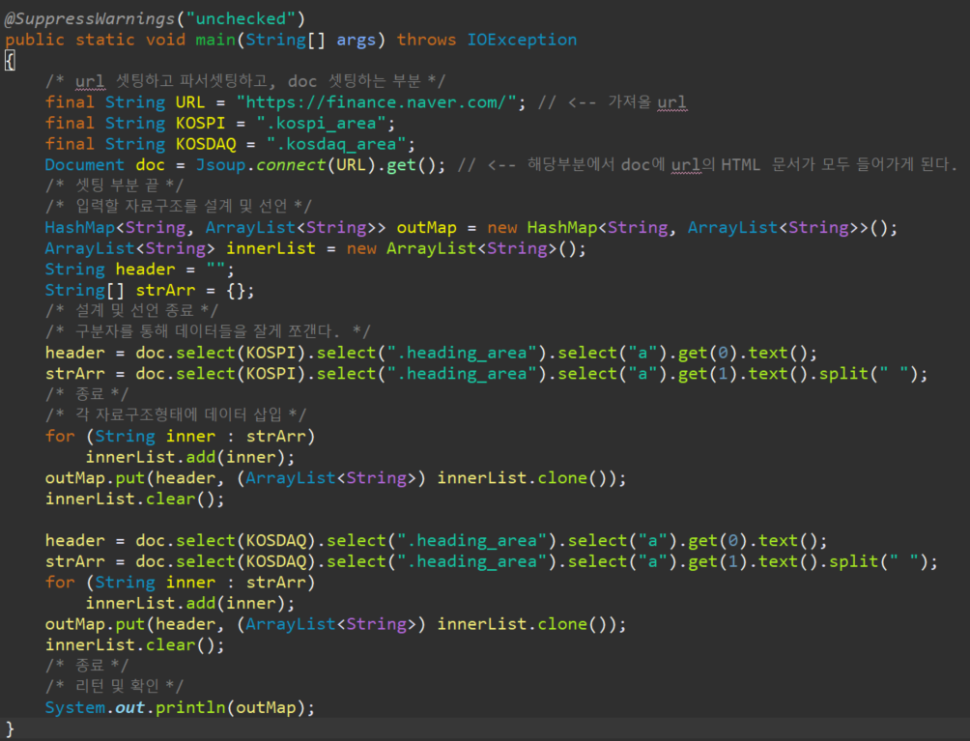Click the comment '/* 리턴 및 확인 */'
This screenshot has width=970, height=741.
[x=114, y=686]
